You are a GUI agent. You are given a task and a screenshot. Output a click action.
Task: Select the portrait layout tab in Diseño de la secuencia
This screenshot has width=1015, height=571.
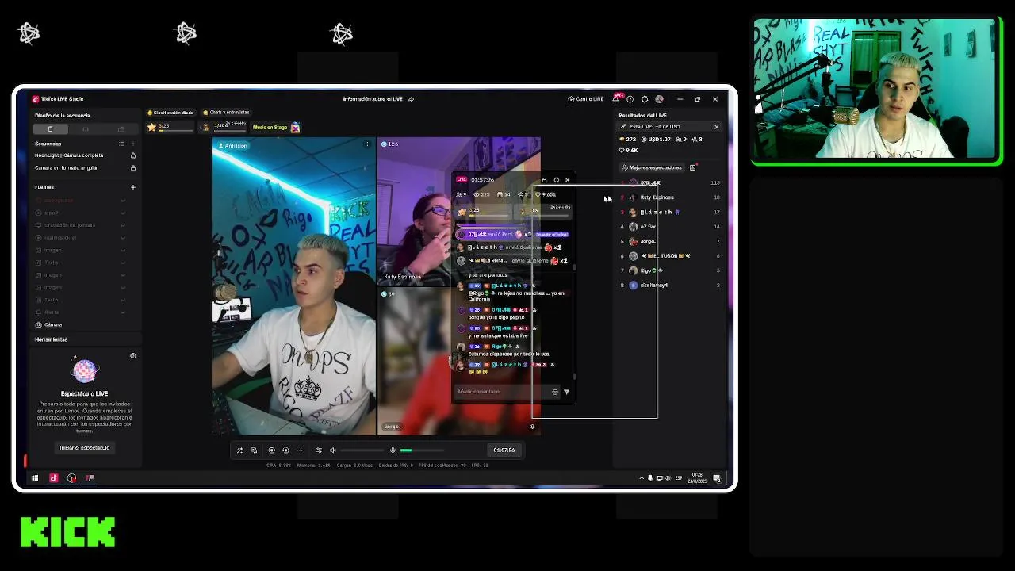coord(50,128)
